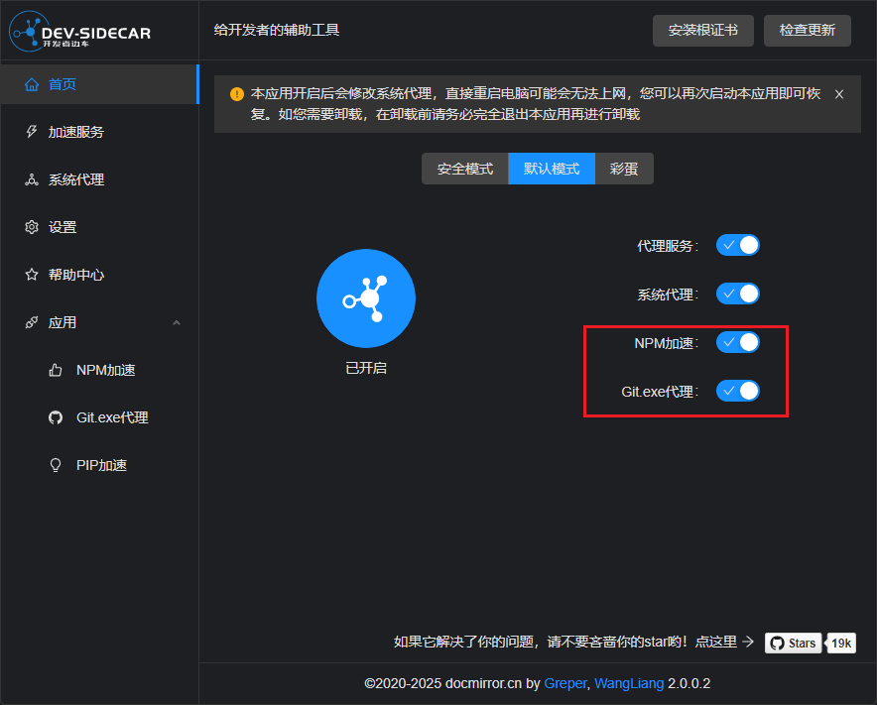The image size is (877, 705).
Task: Click the PIP加速 lightbulb icon
Action: (x=55, y=464)
